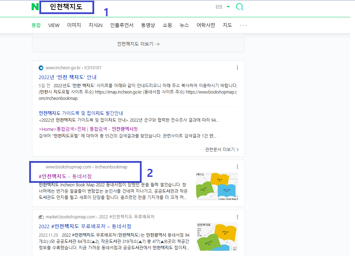Click the incheon.go.kr site favicon
355x256 pixels.
pyautogui.click(x=41, y=68)
